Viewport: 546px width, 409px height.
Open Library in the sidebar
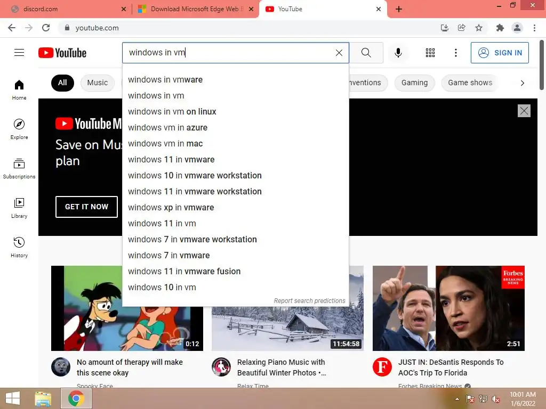[19, 208]
